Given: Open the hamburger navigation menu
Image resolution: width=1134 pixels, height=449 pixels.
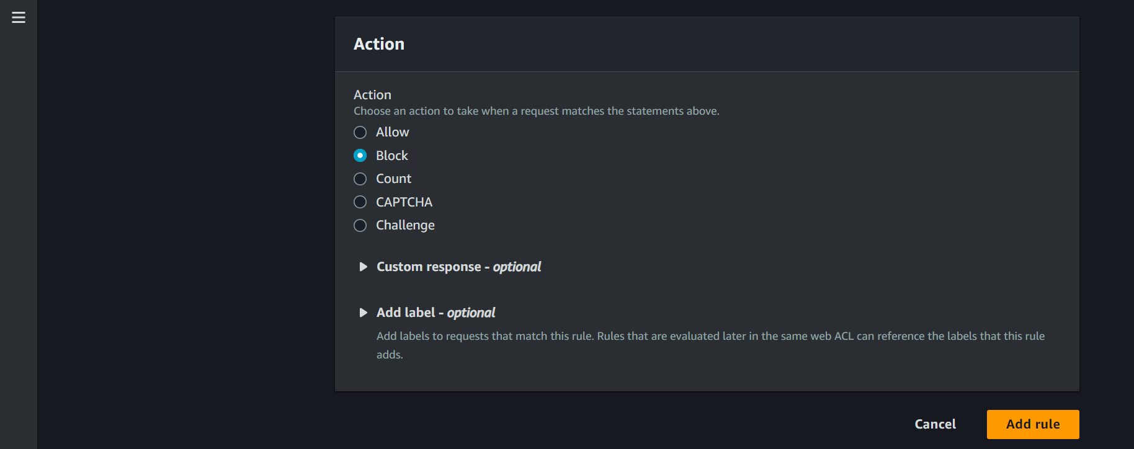Looking at the screenshot, I should [x=19, y=17].
